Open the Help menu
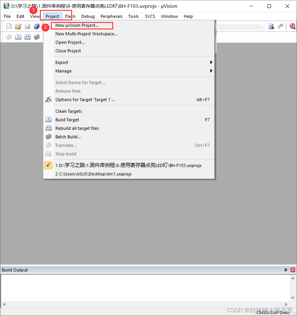The height and width of the screenshot is (316, 297). 188,16
